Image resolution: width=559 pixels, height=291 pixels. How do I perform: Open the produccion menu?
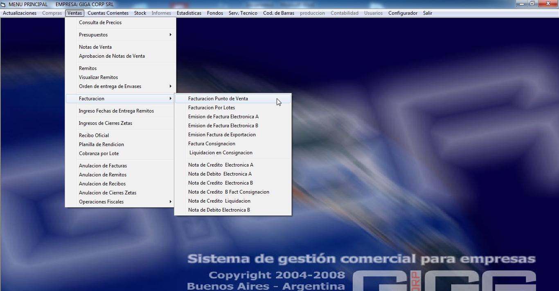coord(312,13)
